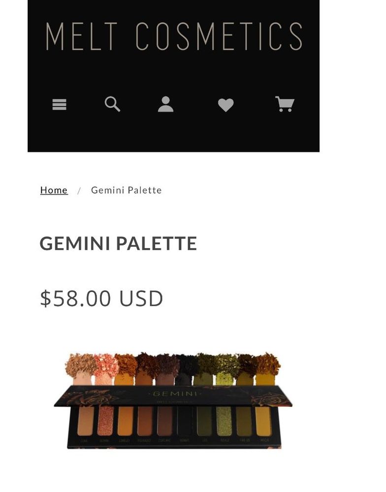Open the shopping cart icon

click(x=285, y=104)
